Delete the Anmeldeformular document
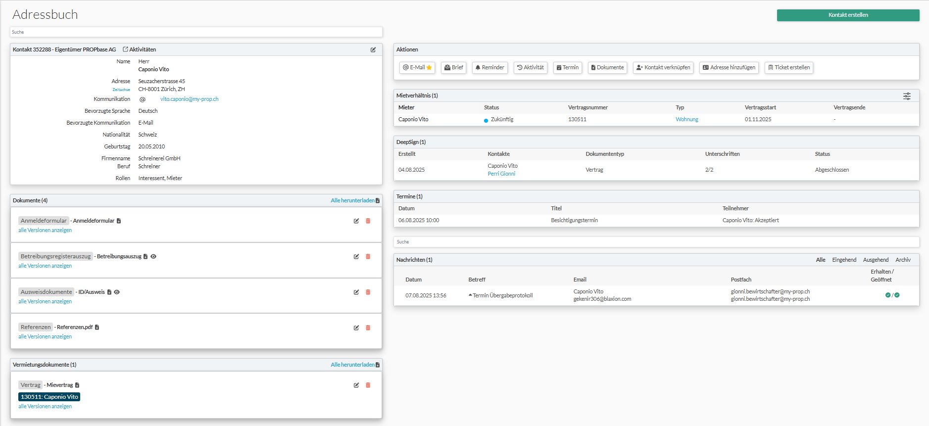Image resolution: width=929 pixels, height=426 pixels. 368,221
